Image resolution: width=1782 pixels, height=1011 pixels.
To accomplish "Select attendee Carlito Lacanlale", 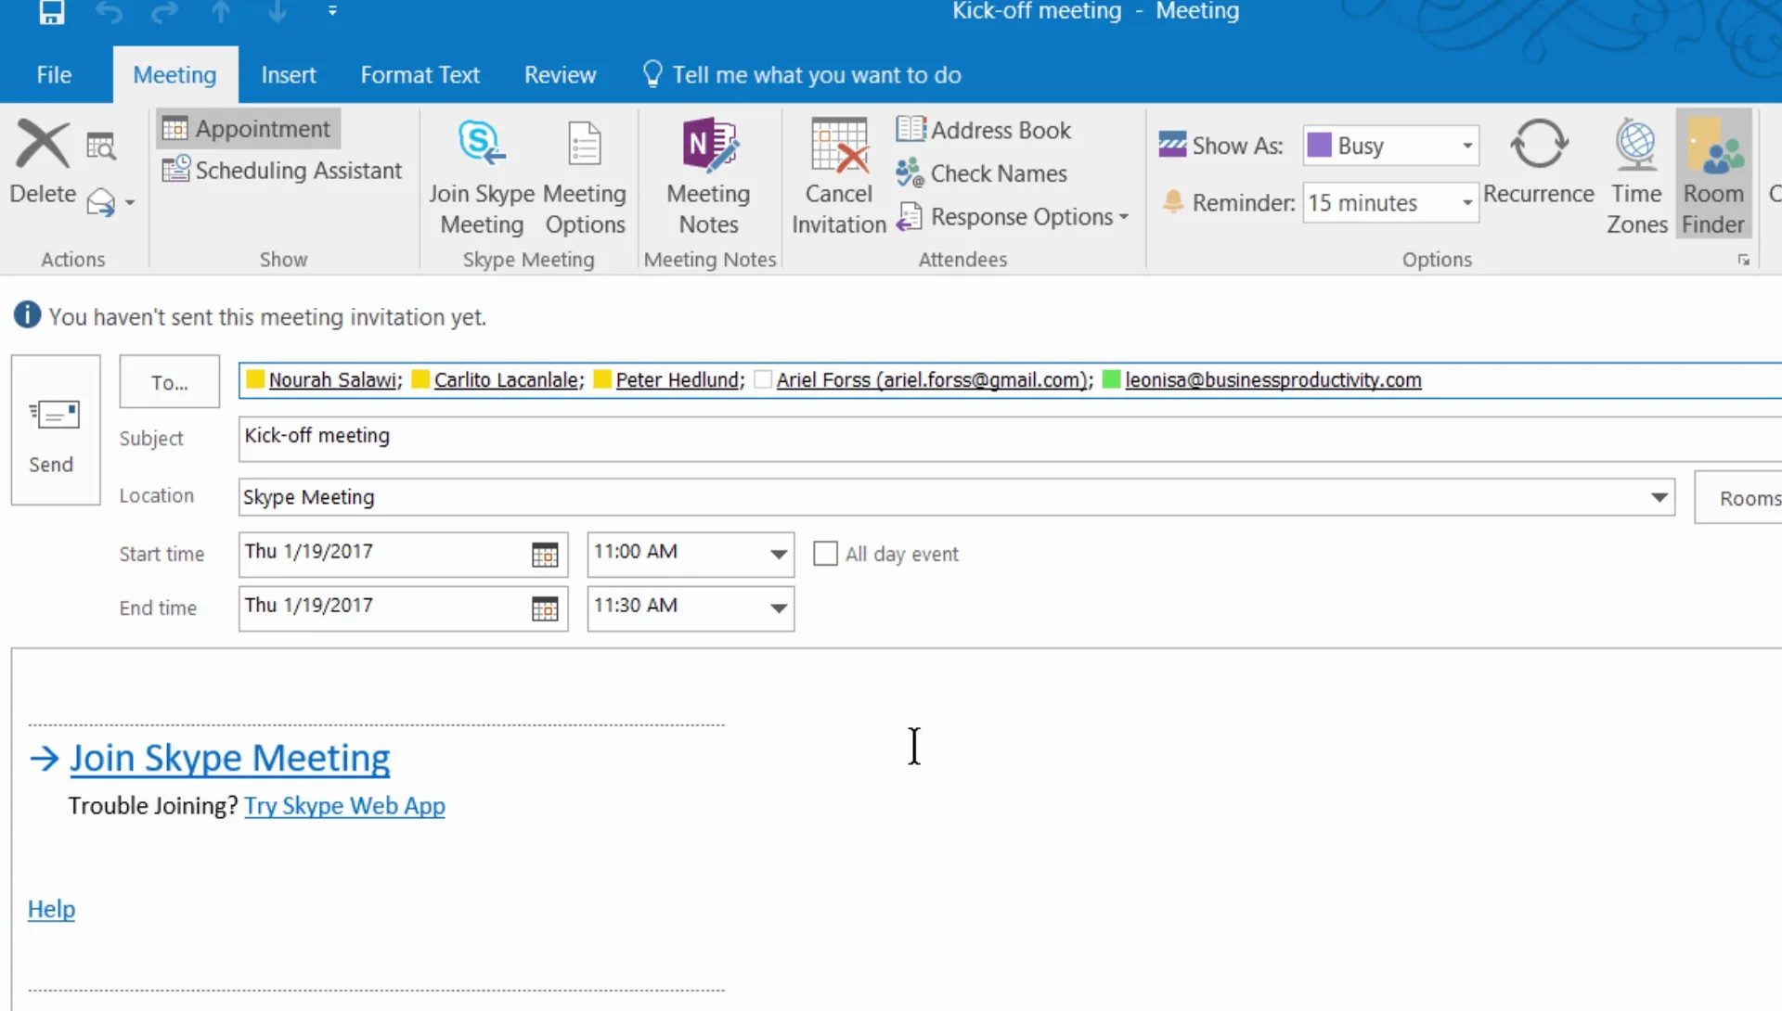I will (x=507, y=380).
